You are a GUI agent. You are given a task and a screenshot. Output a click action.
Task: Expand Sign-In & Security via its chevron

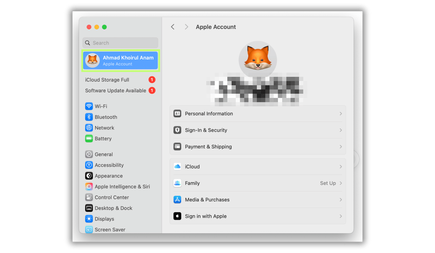[x=341, y=130]
